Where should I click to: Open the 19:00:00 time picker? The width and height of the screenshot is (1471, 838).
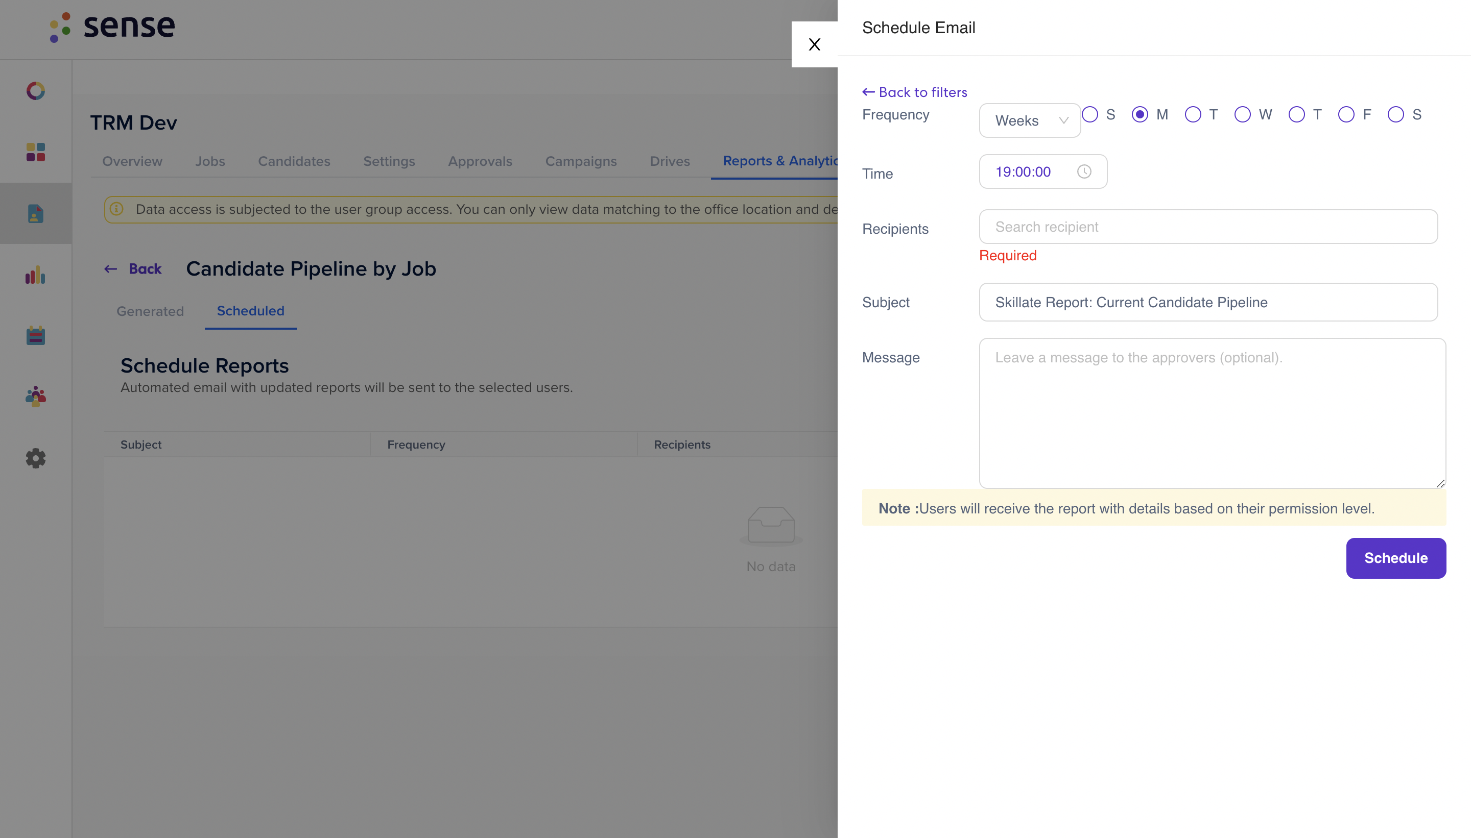[x=1043, y=171]
